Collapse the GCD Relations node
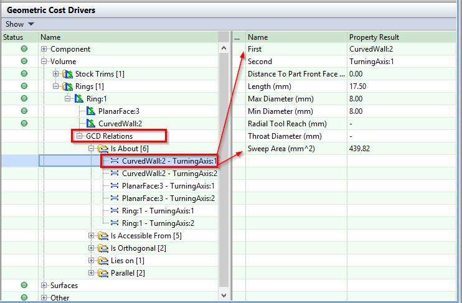 click(80, 136)
